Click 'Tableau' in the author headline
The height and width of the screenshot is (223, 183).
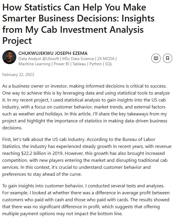click(x=79, y=64)
